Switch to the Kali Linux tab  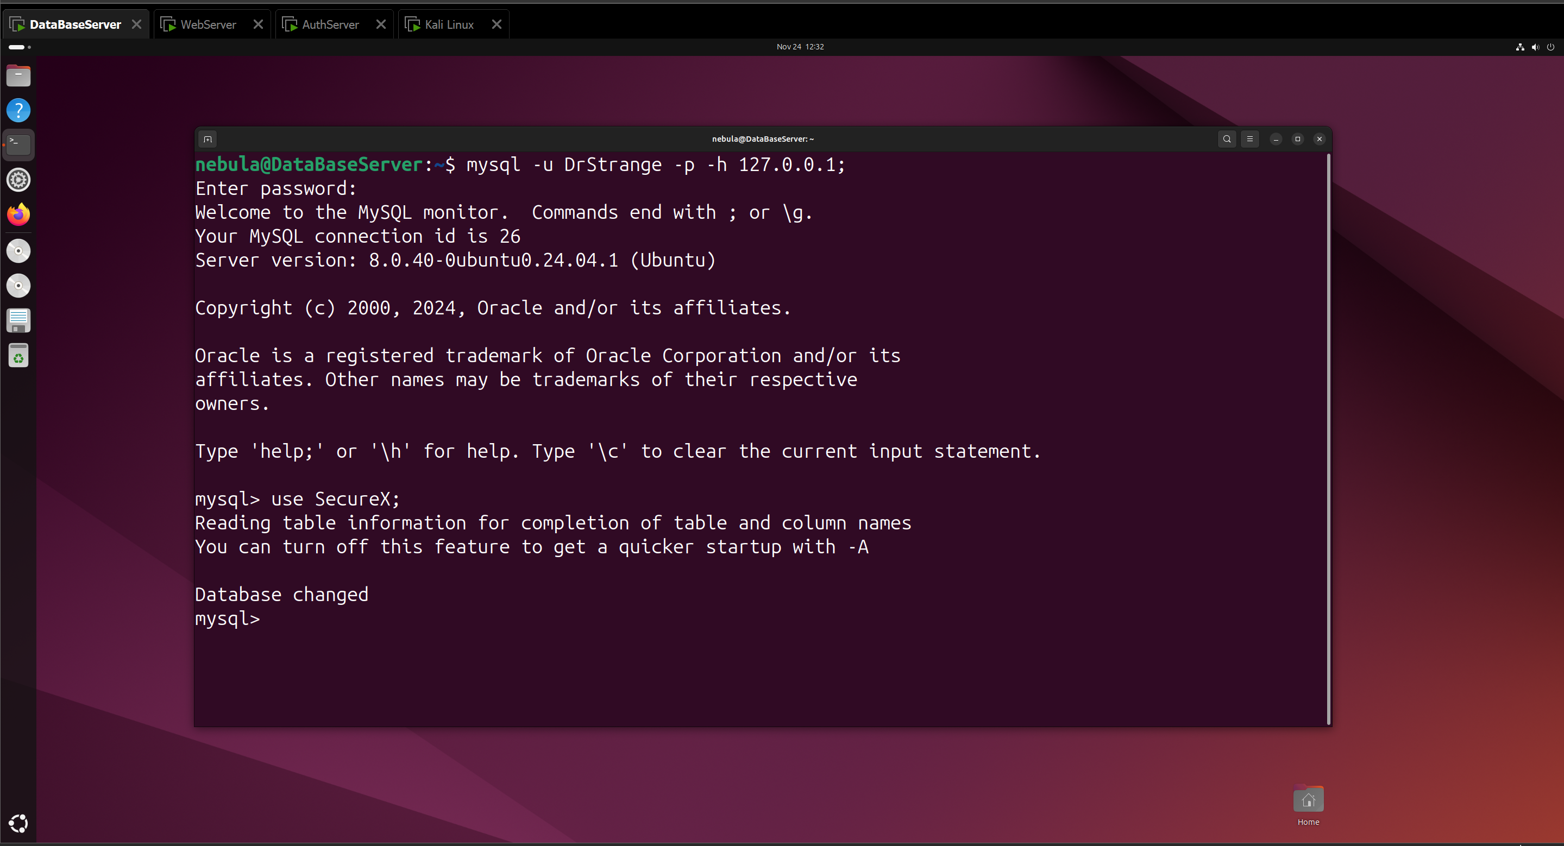(449, 24)
